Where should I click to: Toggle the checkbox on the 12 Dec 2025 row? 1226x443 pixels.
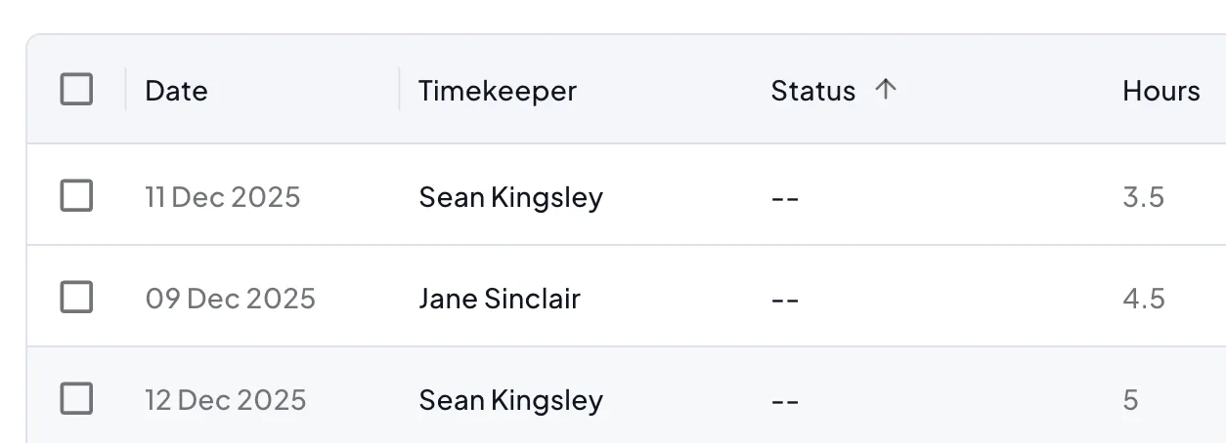[76, 399]
